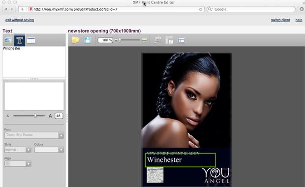
Task: Click the exit without saving link
Action: (20, 20)
